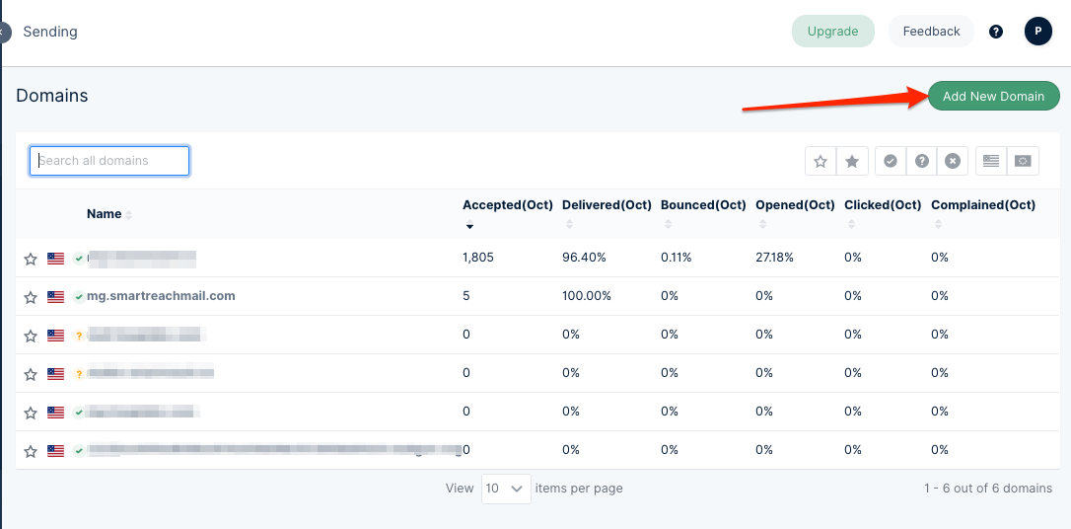Filter by disabled domains X icon
The width and height of the screenshot is (1071, 529).
[953, 161]
